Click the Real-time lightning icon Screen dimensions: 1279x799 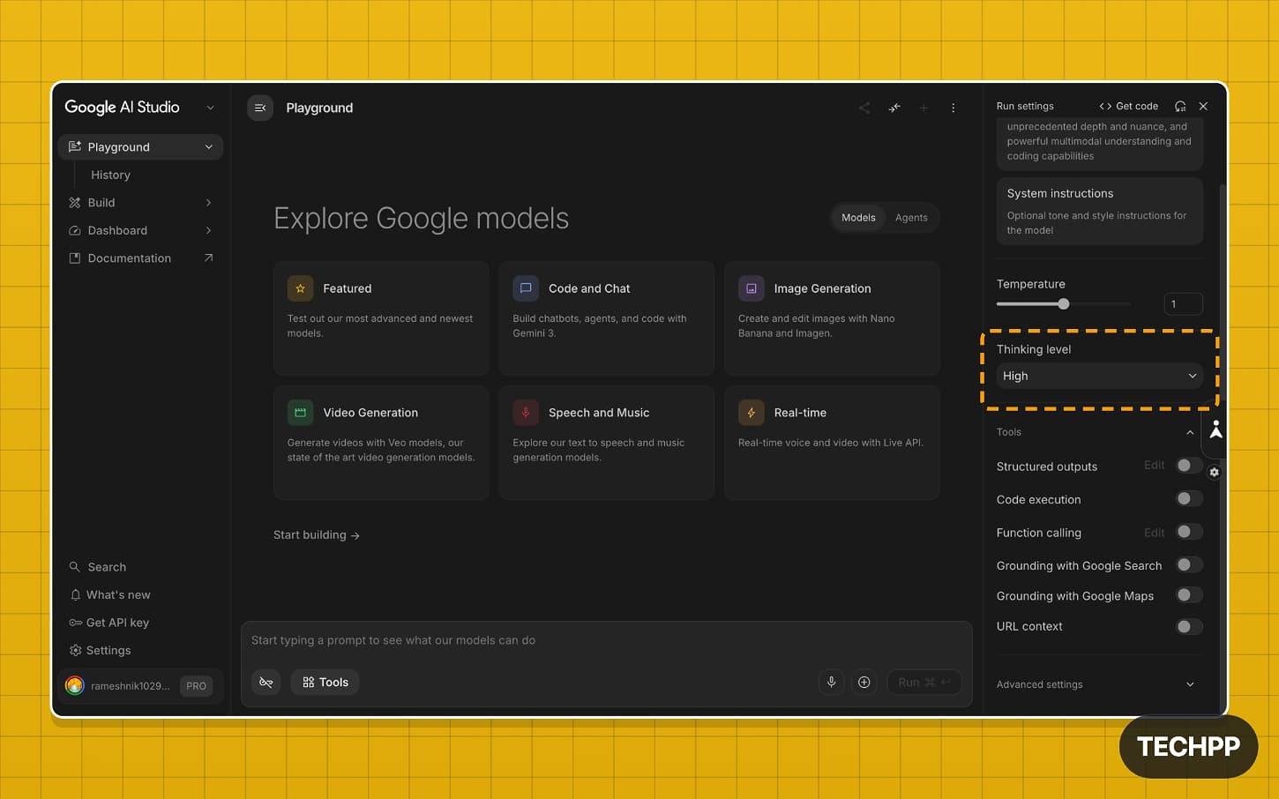tap(752, 413)
